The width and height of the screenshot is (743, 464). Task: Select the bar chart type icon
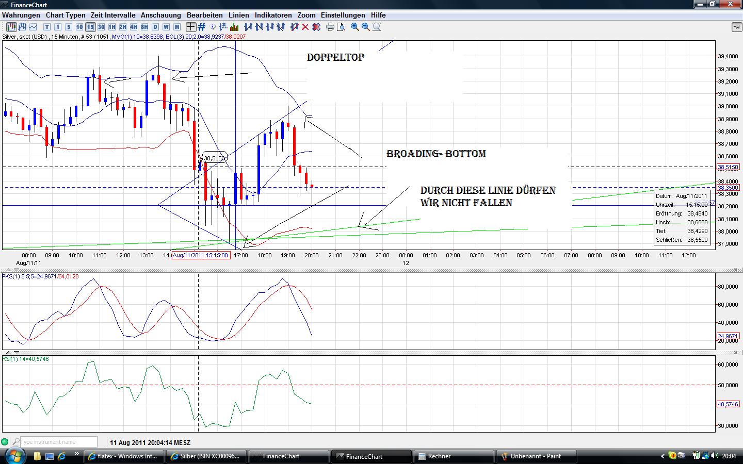click(x=23, y=27)
